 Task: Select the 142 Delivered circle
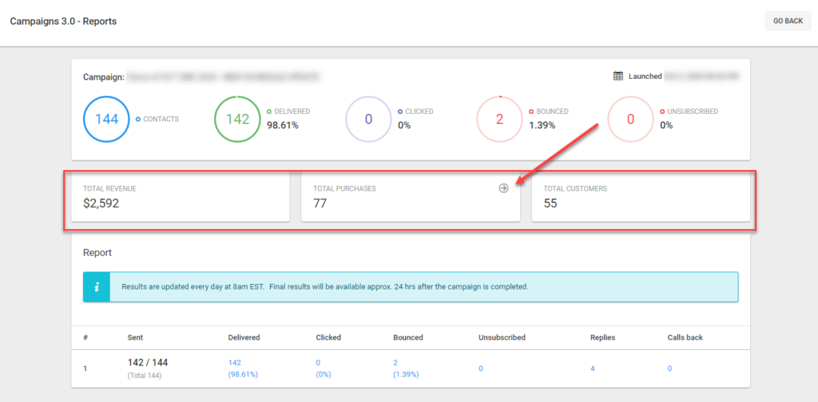click(237, 120)
